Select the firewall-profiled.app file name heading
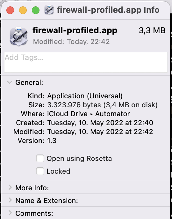172x219 pixels. [x=75, y=30]
